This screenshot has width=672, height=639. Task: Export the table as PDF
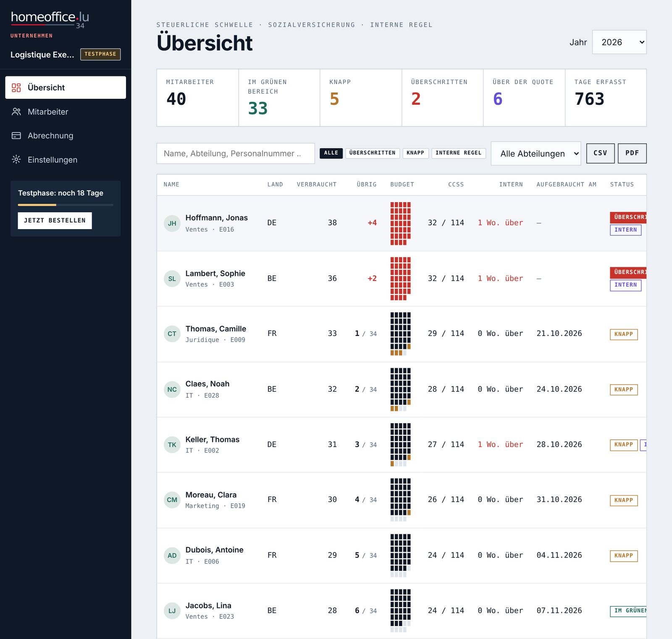(x=632, y=153)
